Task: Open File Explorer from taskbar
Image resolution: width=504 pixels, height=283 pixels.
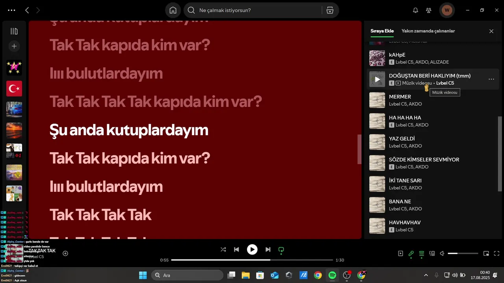Action: click(246, 275)
